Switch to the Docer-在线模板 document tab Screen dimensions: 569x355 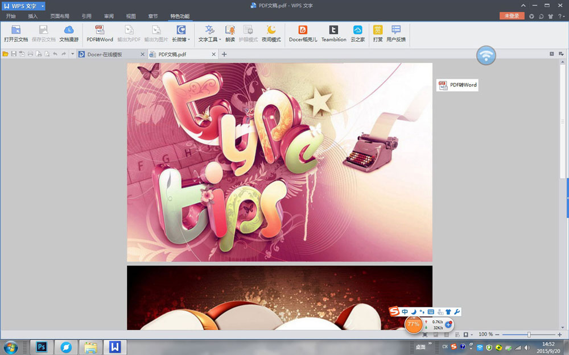tap(112, 55)
